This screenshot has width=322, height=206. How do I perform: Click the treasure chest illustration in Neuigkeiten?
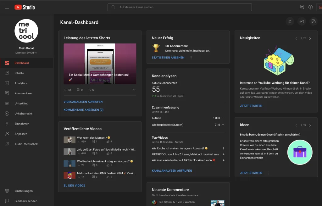tap(279, 60)
